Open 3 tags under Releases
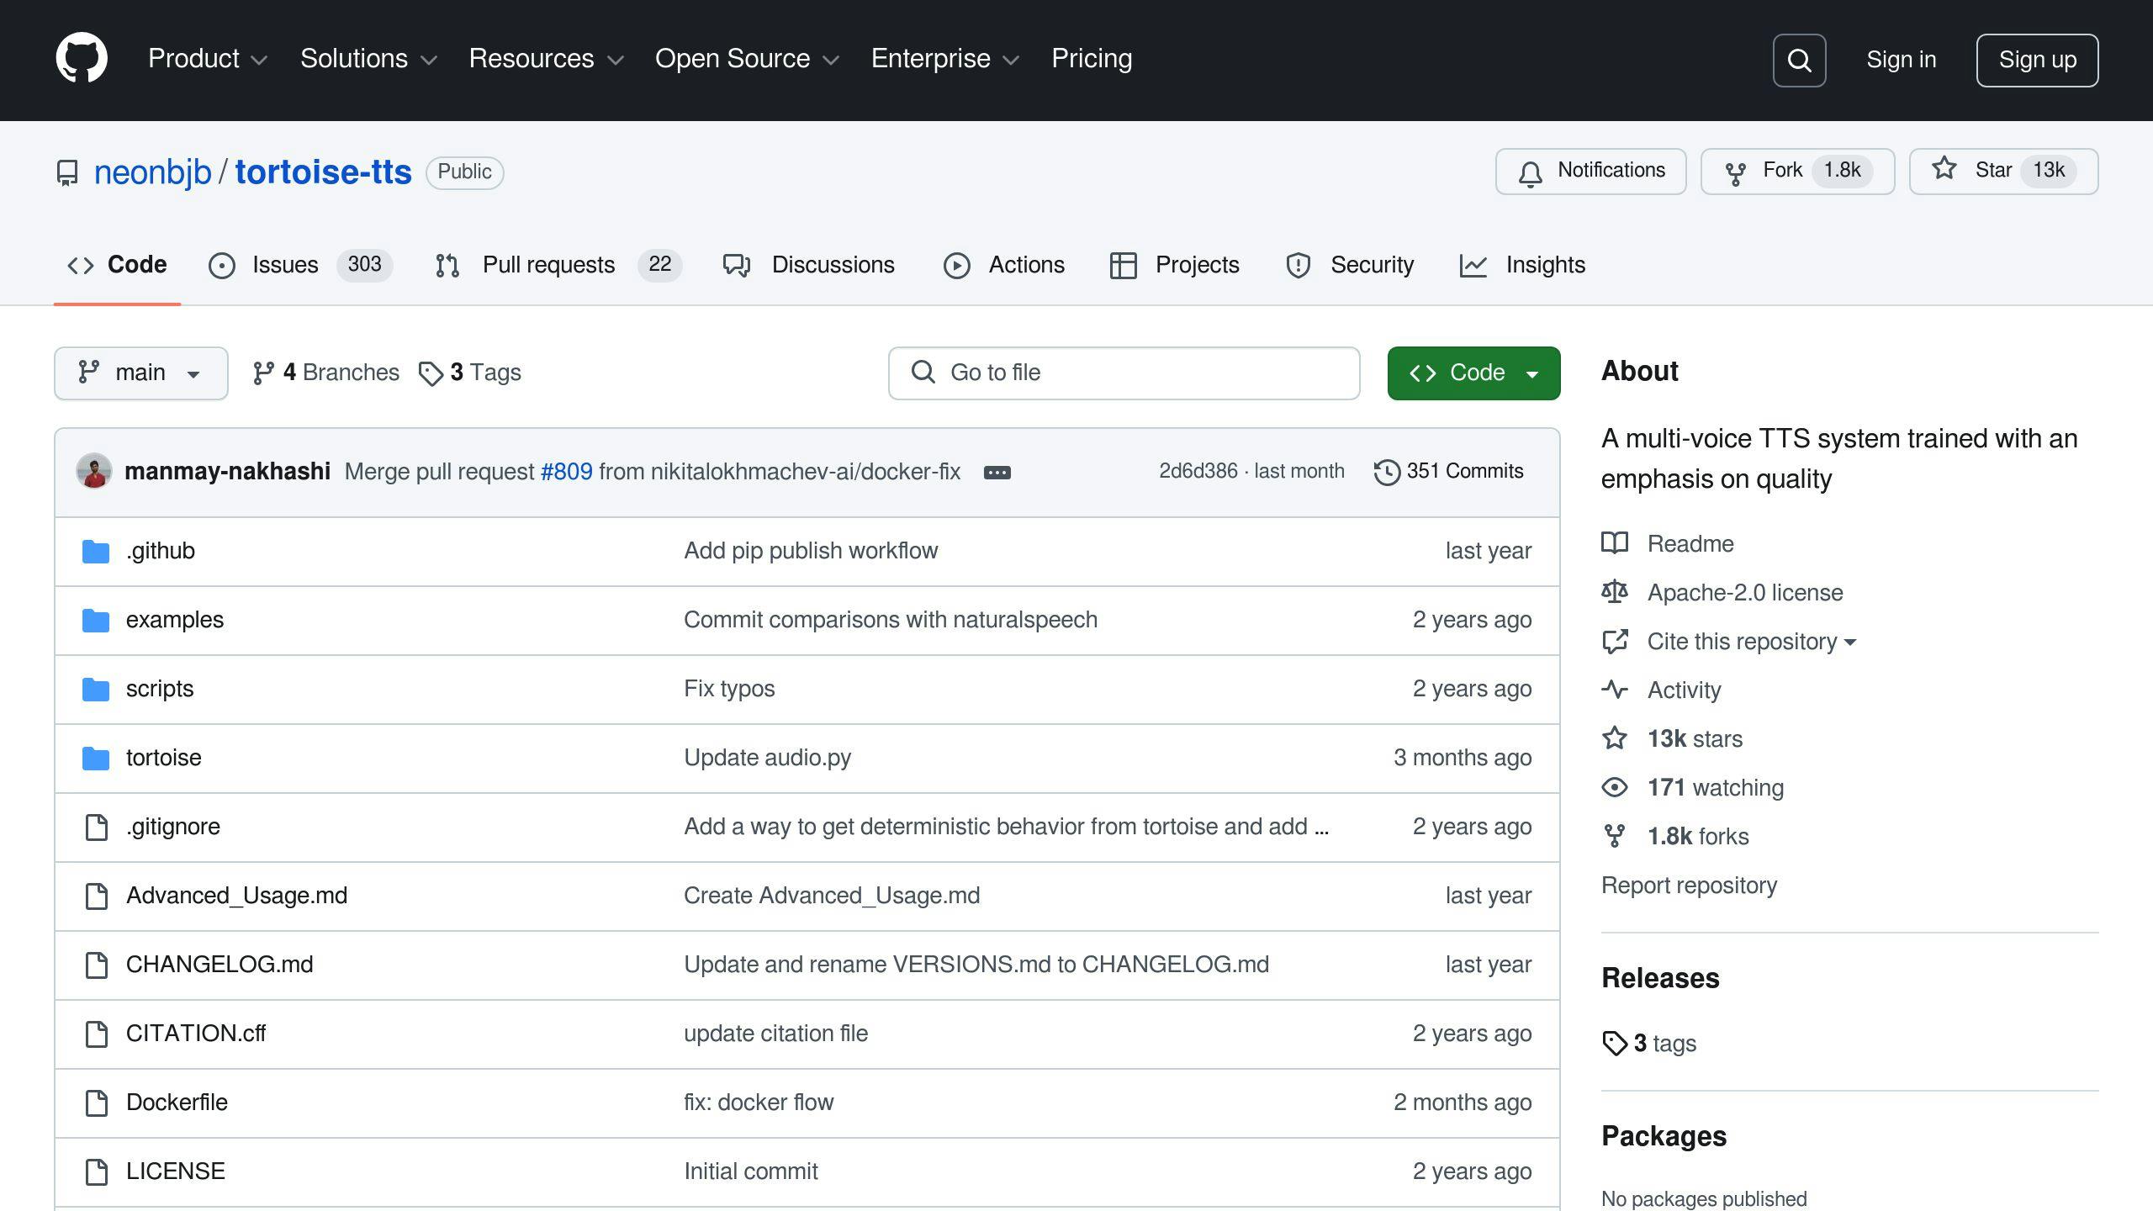This screenshot has height=1211, width=2153. (1649, 1044)
